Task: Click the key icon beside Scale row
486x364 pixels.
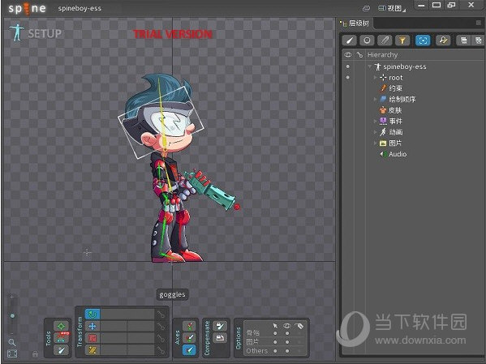Action: 161,338
